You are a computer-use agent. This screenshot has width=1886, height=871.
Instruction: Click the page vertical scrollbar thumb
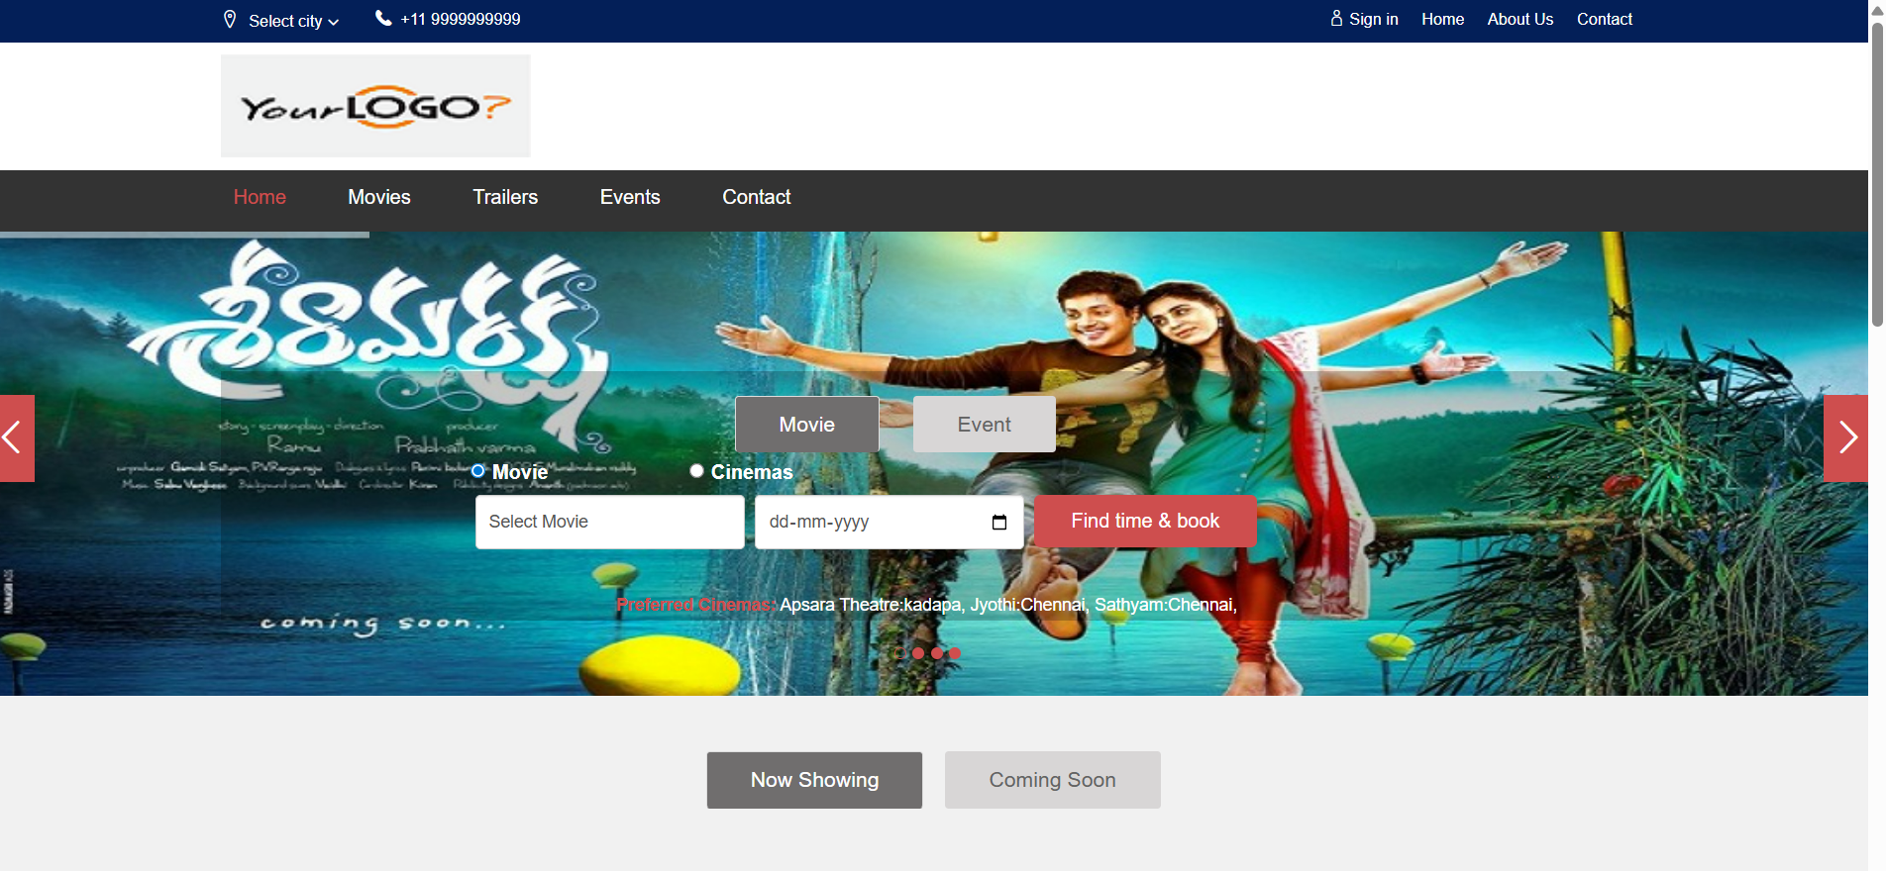(x=1877, y=173)
